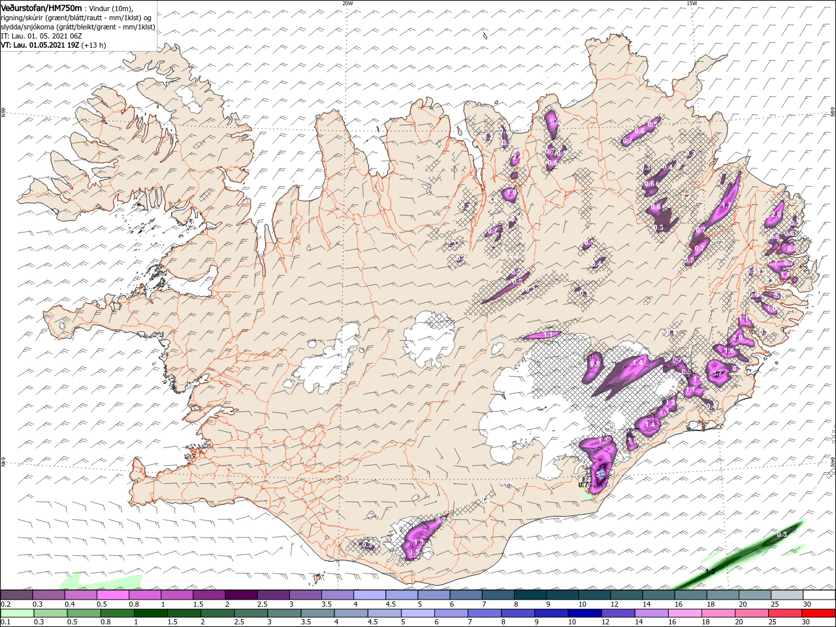Pick the darkest green lower swatch labeled 1

pyautogui.click(x=150, y=613)
